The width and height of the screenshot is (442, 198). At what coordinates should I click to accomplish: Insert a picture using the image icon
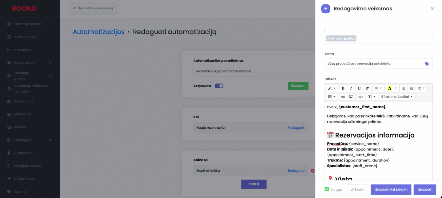pyautogui.click(x=351, y=97)
